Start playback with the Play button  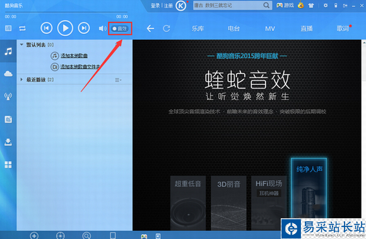65,28
